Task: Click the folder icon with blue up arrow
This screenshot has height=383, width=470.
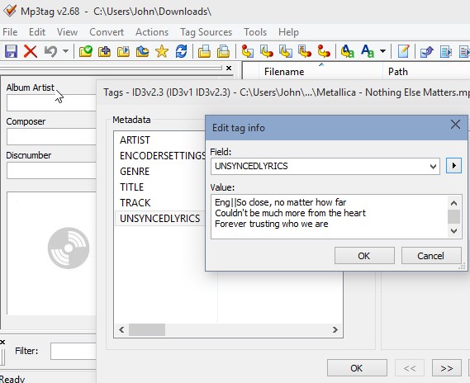Action: pyautogui.click(x=142, y=51)
